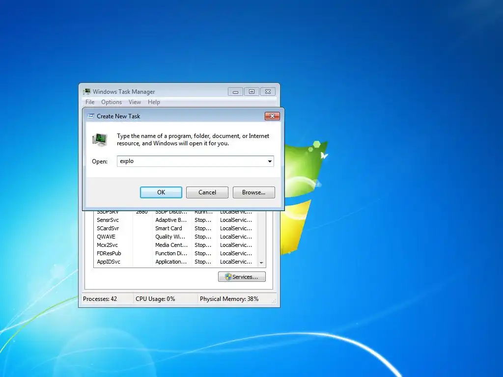Close the Windows Task Manager window
The height and width of the screenshot is (377, 503).
[268, 92]
